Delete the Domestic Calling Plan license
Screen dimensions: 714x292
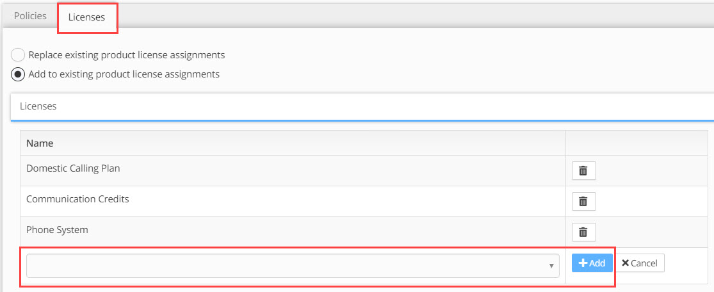[x=583, y=171]
